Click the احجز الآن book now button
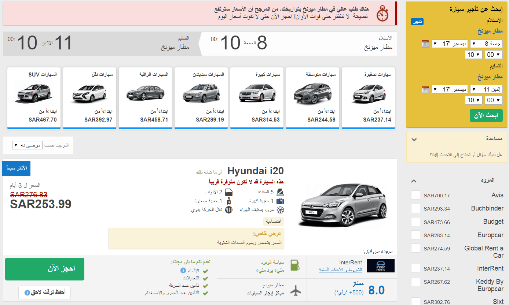The height and width of the screenshot is (305, 509). point(45,269)
